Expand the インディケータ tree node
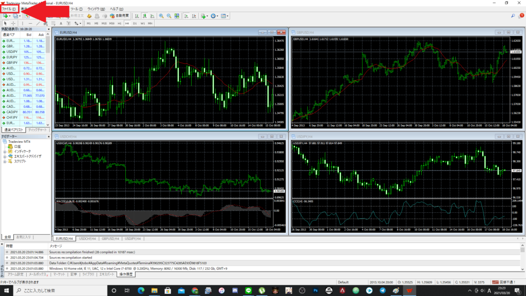The height and width of the screenshot is (296, 526). coord(5,152)
